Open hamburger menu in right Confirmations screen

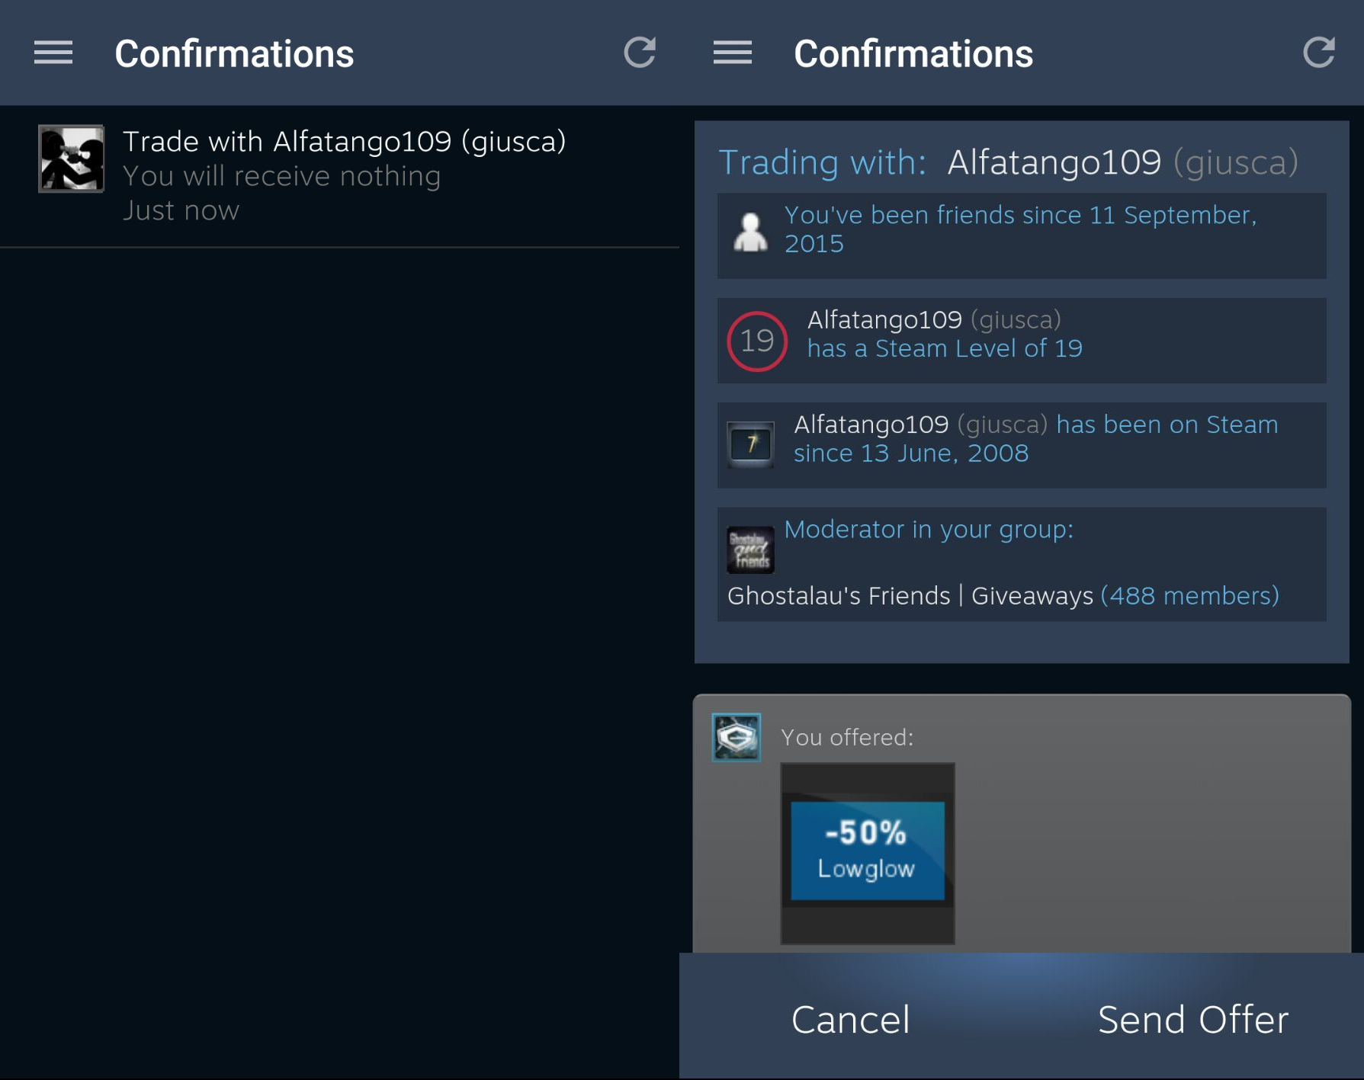[x=733, y=53]
